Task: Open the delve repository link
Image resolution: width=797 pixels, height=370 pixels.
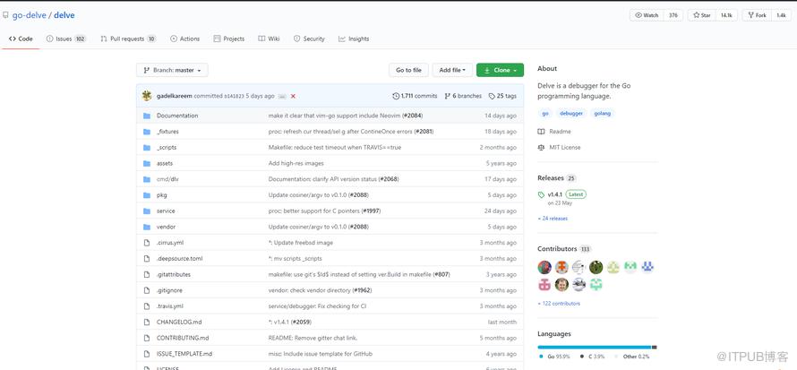Action: (x=64, y=15)
